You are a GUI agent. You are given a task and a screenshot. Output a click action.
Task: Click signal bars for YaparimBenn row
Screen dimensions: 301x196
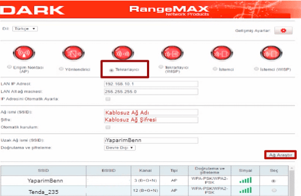click(245, 180)
